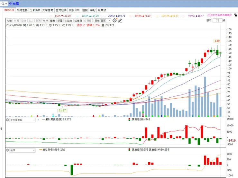Open the magnifier search icon beside 中光電
The width and height of the screenshot is (238, 178).
3,4
